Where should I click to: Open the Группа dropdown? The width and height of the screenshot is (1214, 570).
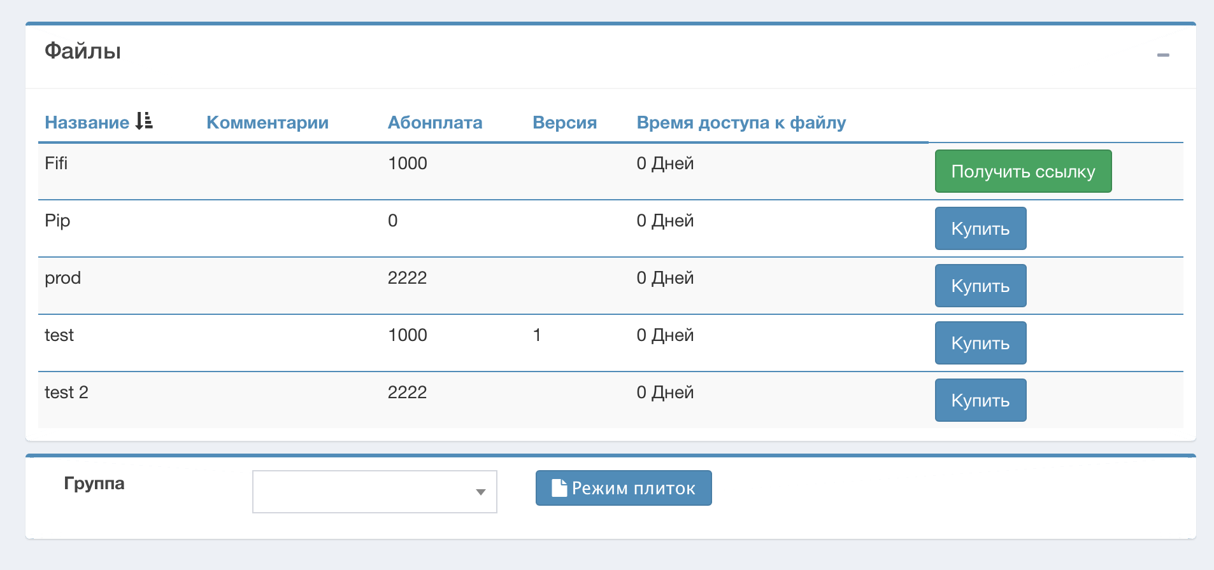pos(375,492)
